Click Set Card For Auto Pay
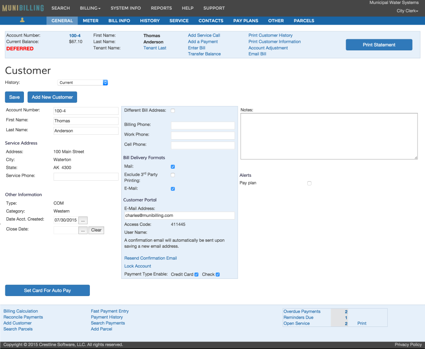The width and height of the screenshot is (425, 349). click(x=47, y=290)
